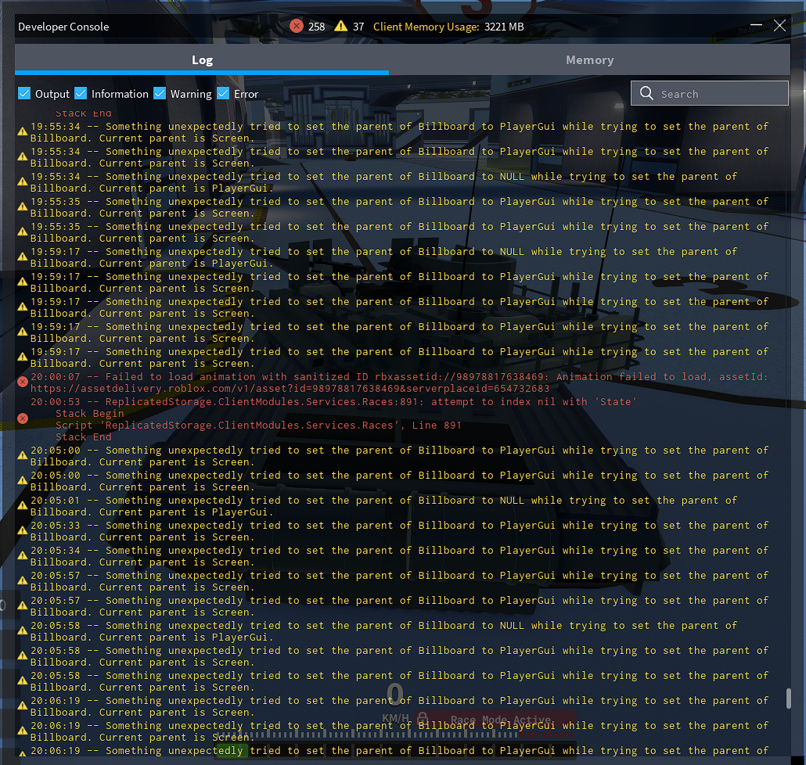Click the 37 warning count number

pos(358,27)
